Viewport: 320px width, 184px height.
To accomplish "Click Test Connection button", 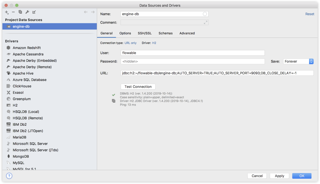I will click(138, 87).
